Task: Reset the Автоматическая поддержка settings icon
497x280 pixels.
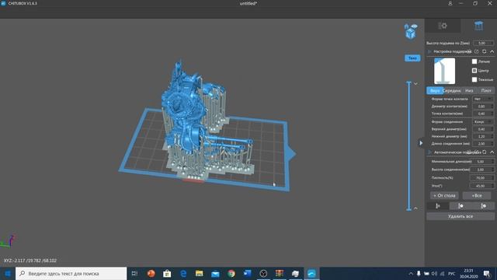Action: tap(485, 152)
